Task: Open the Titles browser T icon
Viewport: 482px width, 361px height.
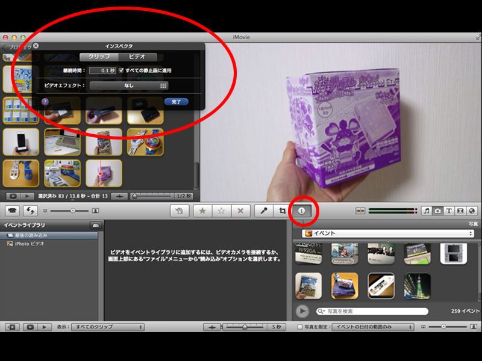Action: click(x=449, y=211)
